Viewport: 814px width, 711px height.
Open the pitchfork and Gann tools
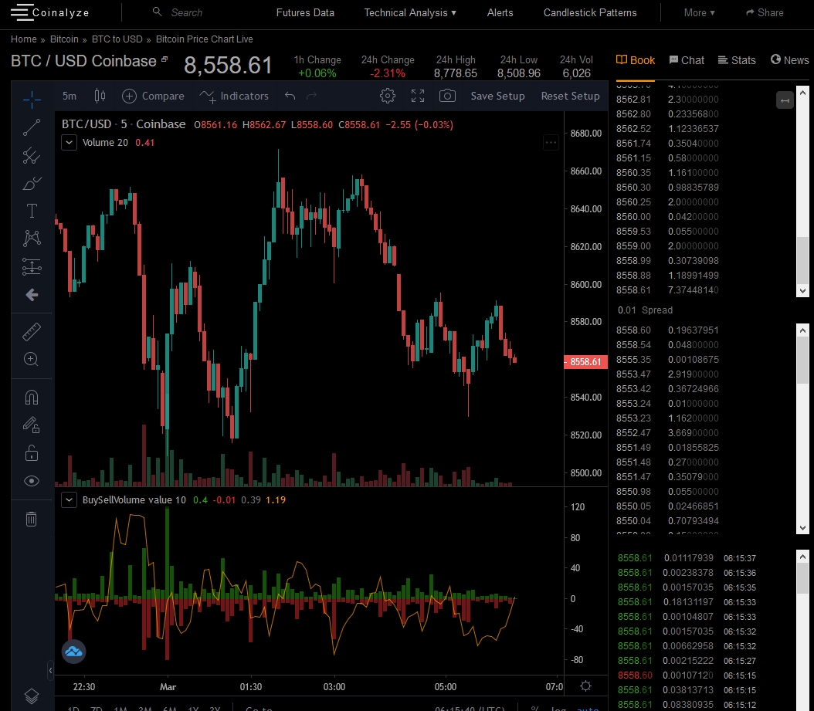pos(32,155)
